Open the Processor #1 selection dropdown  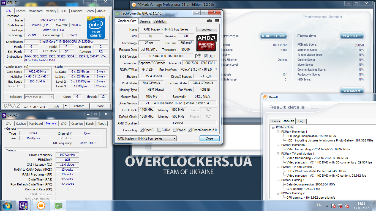pos(39,97)
